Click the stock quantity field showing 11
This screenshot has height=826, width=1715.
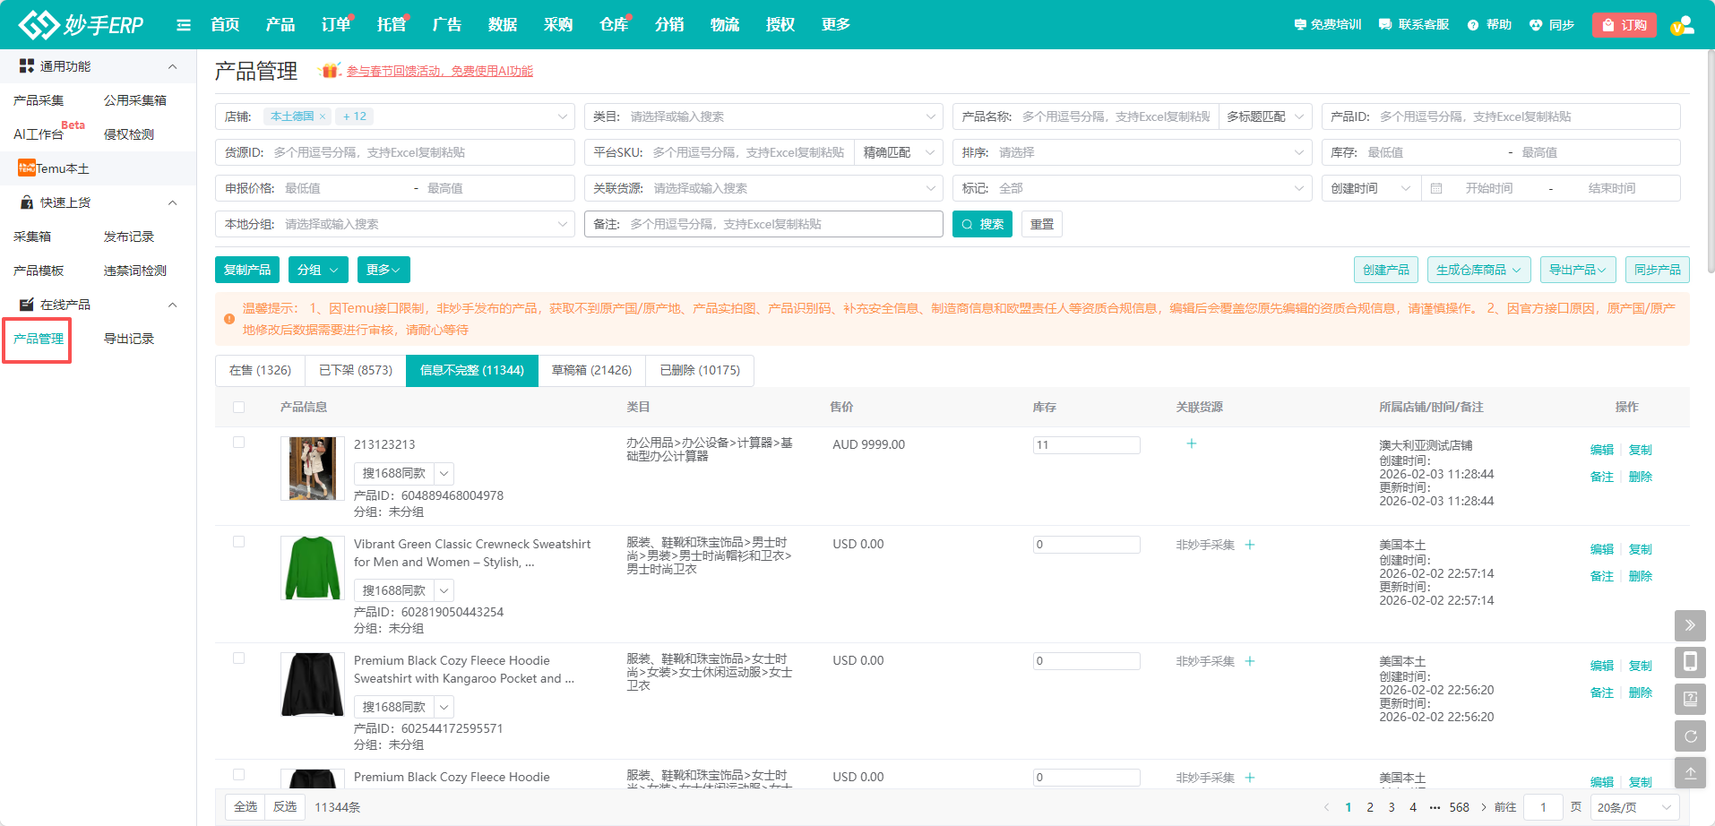click(1086, 445)
